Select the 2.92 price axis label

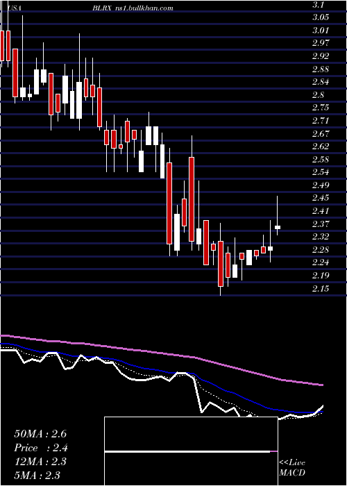[321, 56]
